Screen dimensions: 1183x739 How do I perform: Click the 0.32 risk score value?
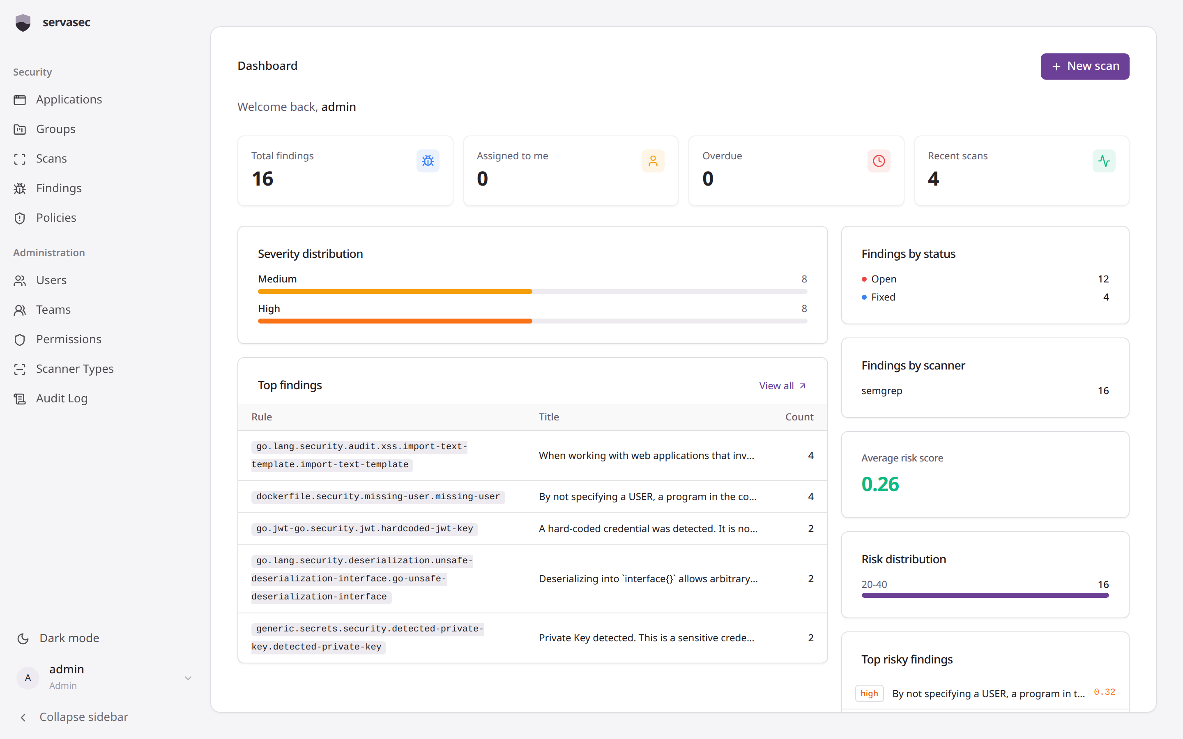[x=1104, y=692]
